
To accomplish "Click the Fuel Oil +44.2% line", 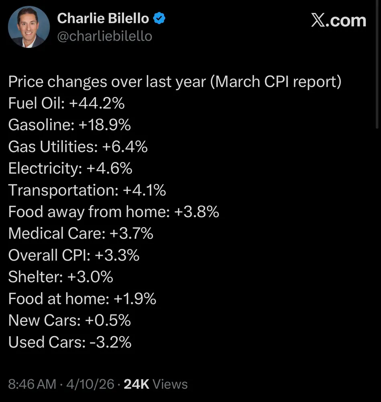I will 66,103.
